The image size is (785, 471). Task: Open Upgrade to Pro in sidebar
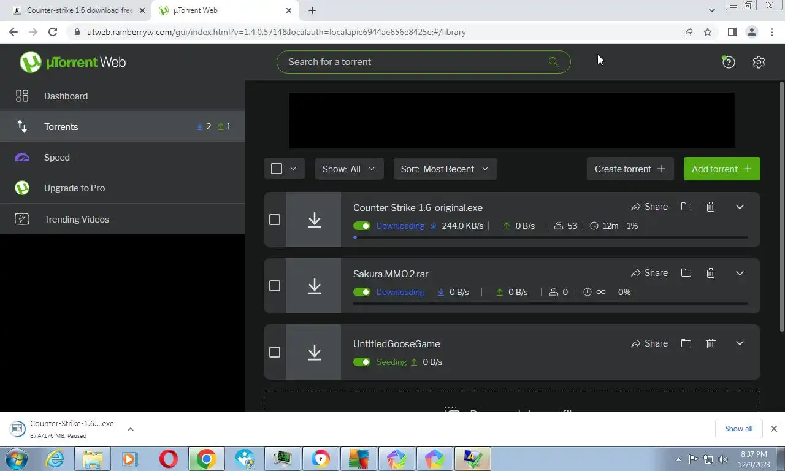pyautogui.click(x=123, y=188)
